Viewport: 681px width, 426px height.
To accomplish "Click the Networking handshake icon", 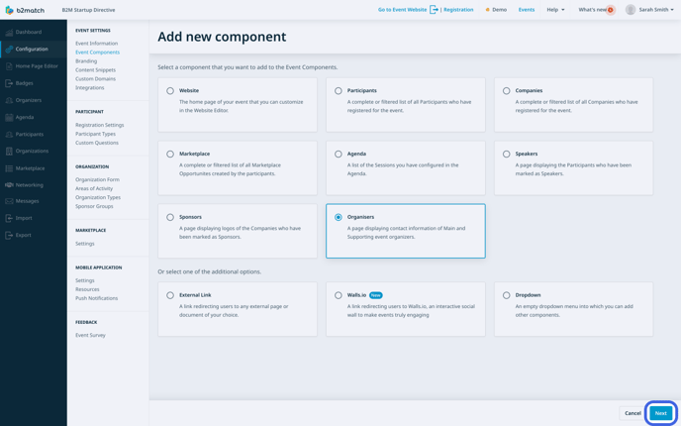I will (9, 184).
